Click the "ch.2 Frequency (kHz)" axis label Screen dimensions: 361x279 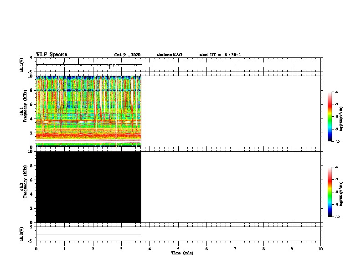point(24,181)
